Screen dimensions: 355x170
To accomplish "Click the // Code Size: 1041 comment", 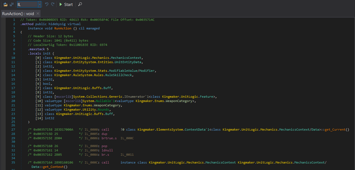I will (58, 40).
